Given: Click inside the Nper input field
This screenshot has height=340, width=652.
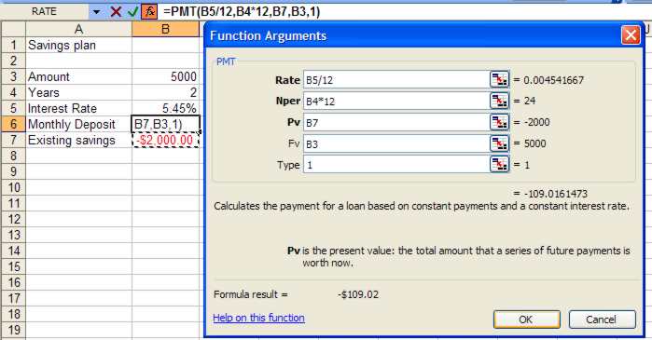Looking at the screenshot, I should pos(396,101).
